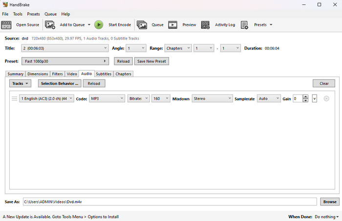Image resolution: width=342 pixels, height=221 pixels.
Task: Open the Samplerate Auto dropdown
Action: tap(269, 99)
